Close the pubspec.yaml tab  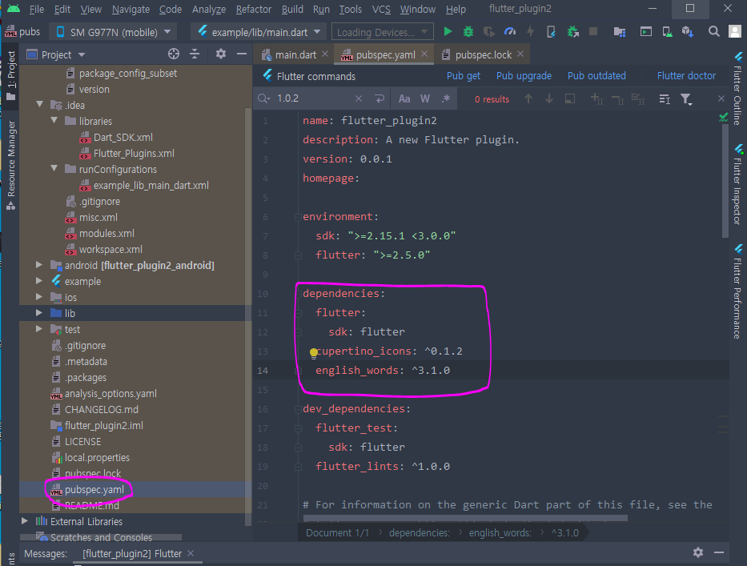pos(424,54)
